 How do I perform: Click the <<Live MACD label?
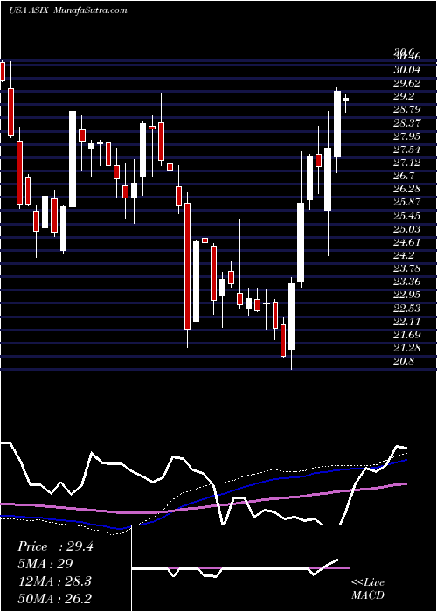coord(368,589)
